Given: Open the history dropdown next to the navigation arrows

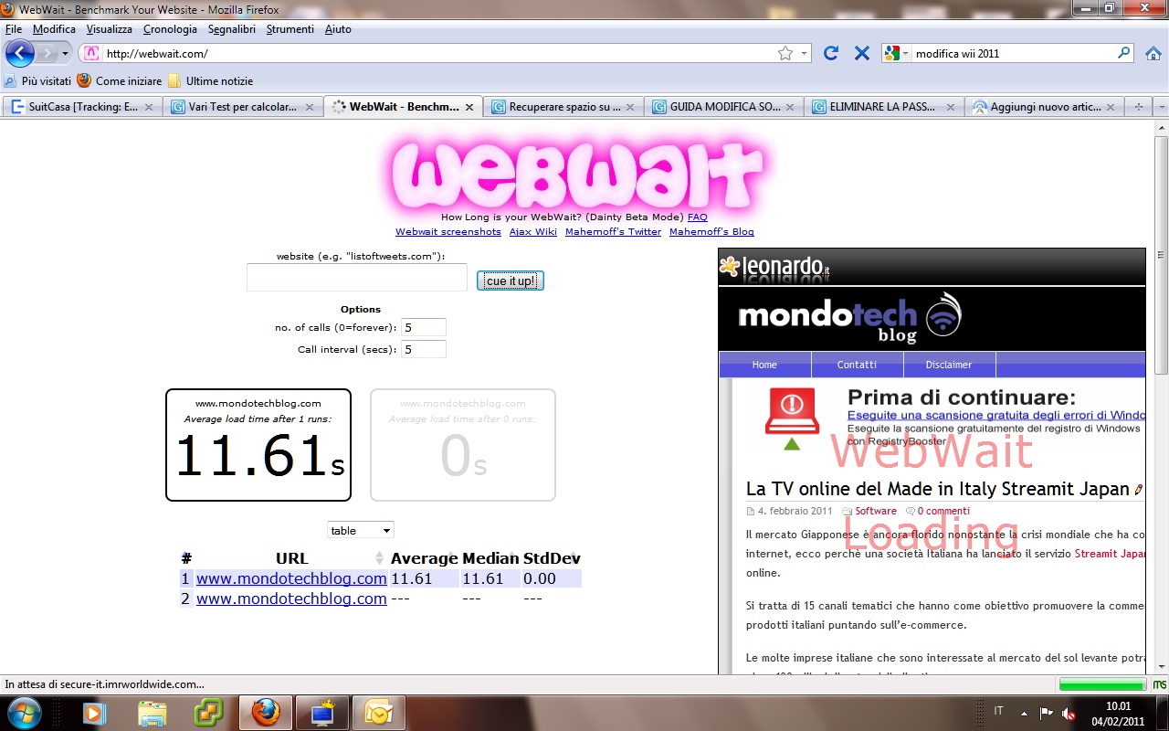Looking at the screenshot, I should [x=65, y=54].
